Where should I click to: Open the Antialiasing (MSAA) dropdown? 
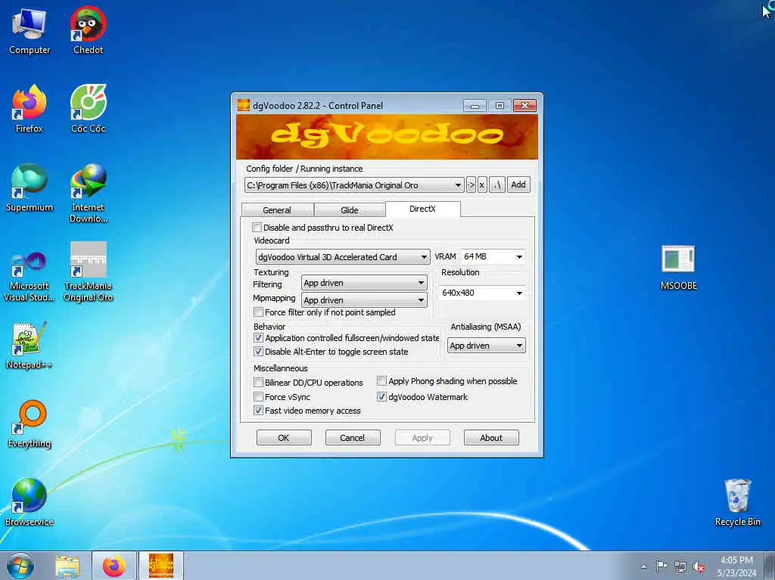point(486,346)
